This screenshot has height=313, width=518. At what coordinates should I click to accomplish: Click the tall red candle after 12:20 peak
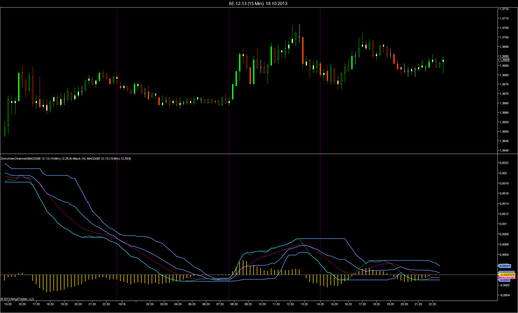click(x=303, y=50)
